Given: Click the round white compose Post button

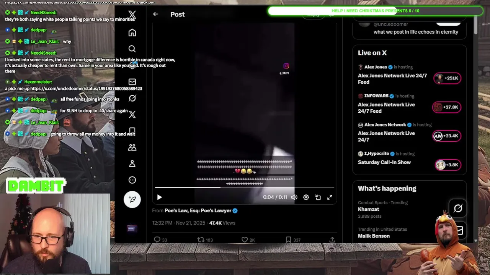Looking at the screenshot, I should pyautogui.click(x=132, y=199).
